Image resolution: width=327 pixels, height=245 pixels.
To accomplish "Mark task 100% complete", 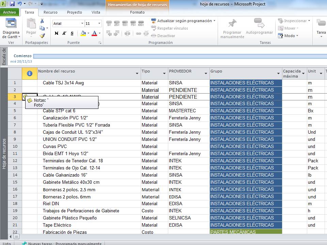I will click(141, 23).
